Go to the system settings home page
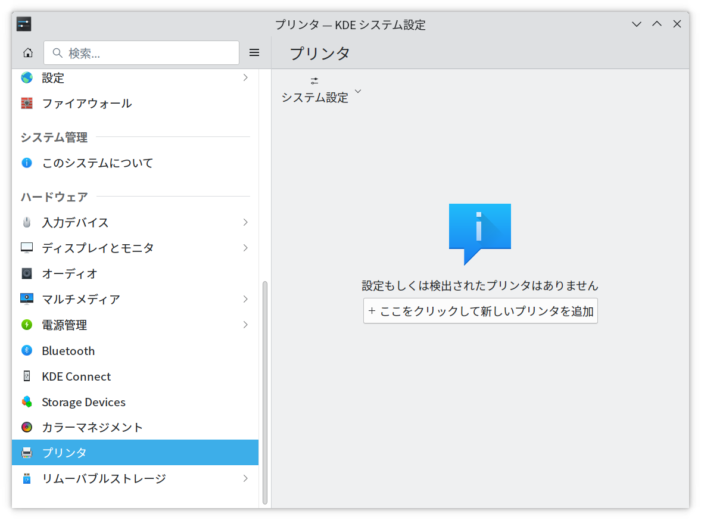Image resolution: width=701 pixels, height=520 pixels. (28, 53)
